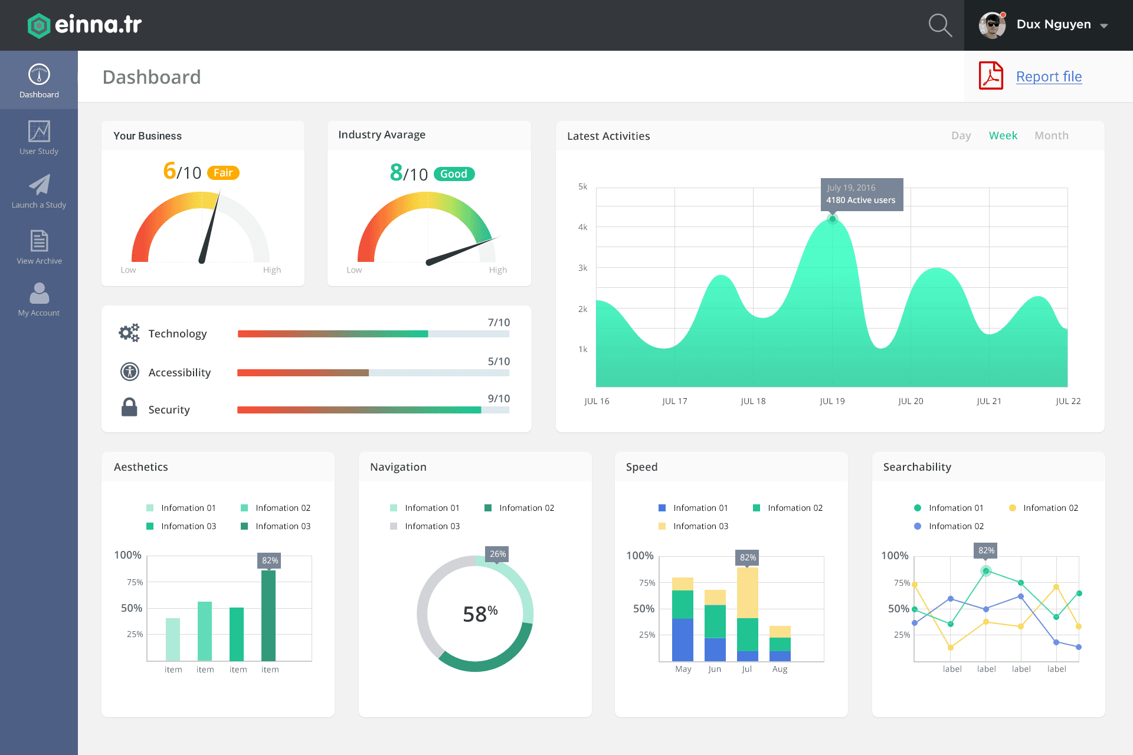Select the Week view in Latest Activities
Image resolution: width=1133 pixels, height=755 pixels.
[x=1003, y=135]
